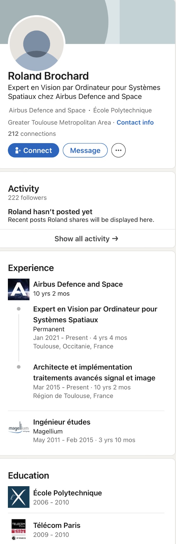Send a message via Message button
This screenshot has width=176, height=544.
85,150
